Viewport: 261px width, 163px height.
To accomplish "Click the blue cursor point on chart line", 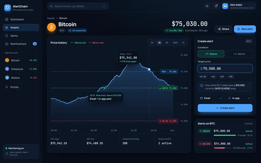I will tap(149, 69).
